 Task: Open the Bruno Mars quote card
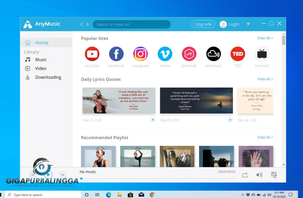coord(255,101)
